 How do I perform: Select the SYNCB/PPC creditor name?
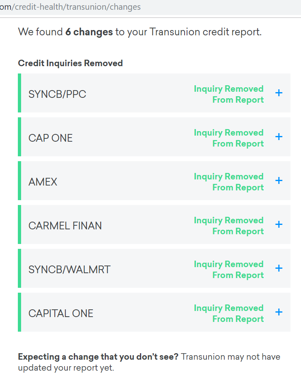coord(57,94)
